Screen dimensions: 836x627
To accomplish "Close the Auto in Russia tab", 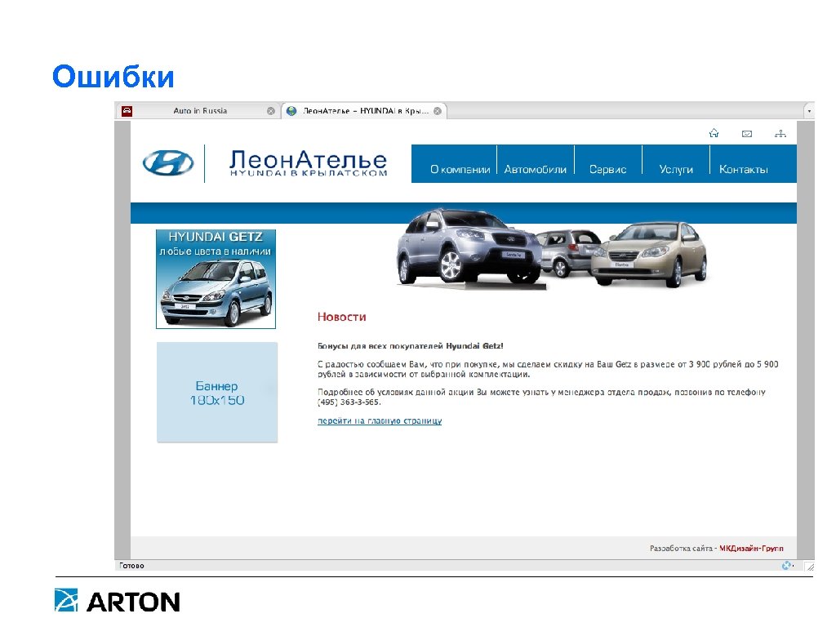I will tap(271, 111).
